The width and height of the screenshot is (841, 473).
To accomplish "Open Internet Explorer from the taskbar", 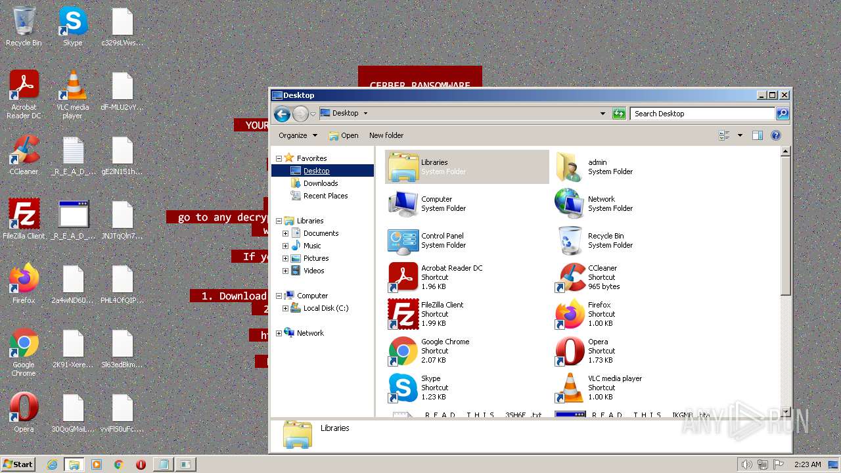I will point(52,464).
